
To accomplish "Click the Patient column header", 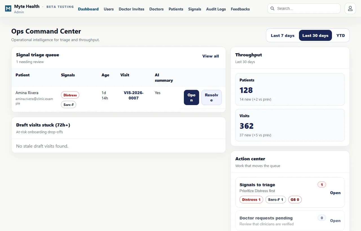I will [23, 75].
